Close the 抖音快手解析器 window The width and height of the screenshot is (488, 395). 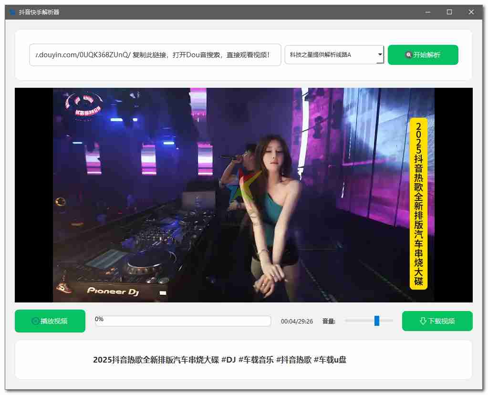[471, 12]
